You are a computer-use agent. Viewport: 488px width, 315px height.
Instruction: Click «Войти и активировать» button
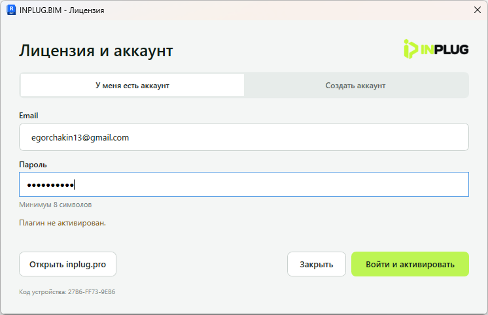[x=410, y=264]
